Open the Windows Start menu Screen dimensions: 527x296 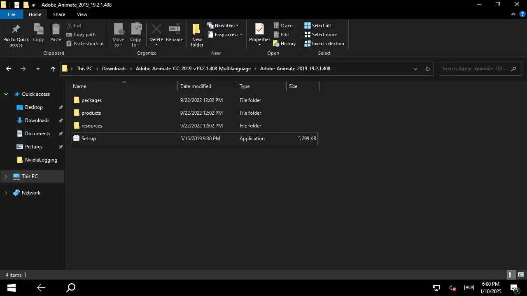point(12,288)
